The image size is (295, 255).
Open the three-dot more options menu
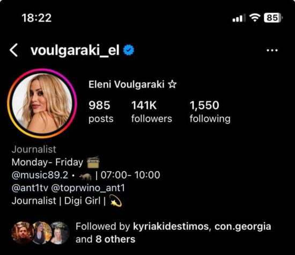(272, 50)
